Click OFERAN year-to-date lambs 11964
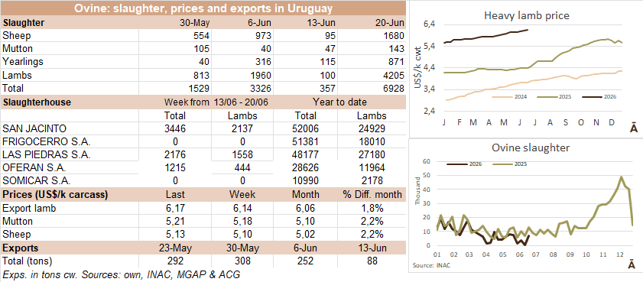643x282 pixels. click(x=372, y=168)
